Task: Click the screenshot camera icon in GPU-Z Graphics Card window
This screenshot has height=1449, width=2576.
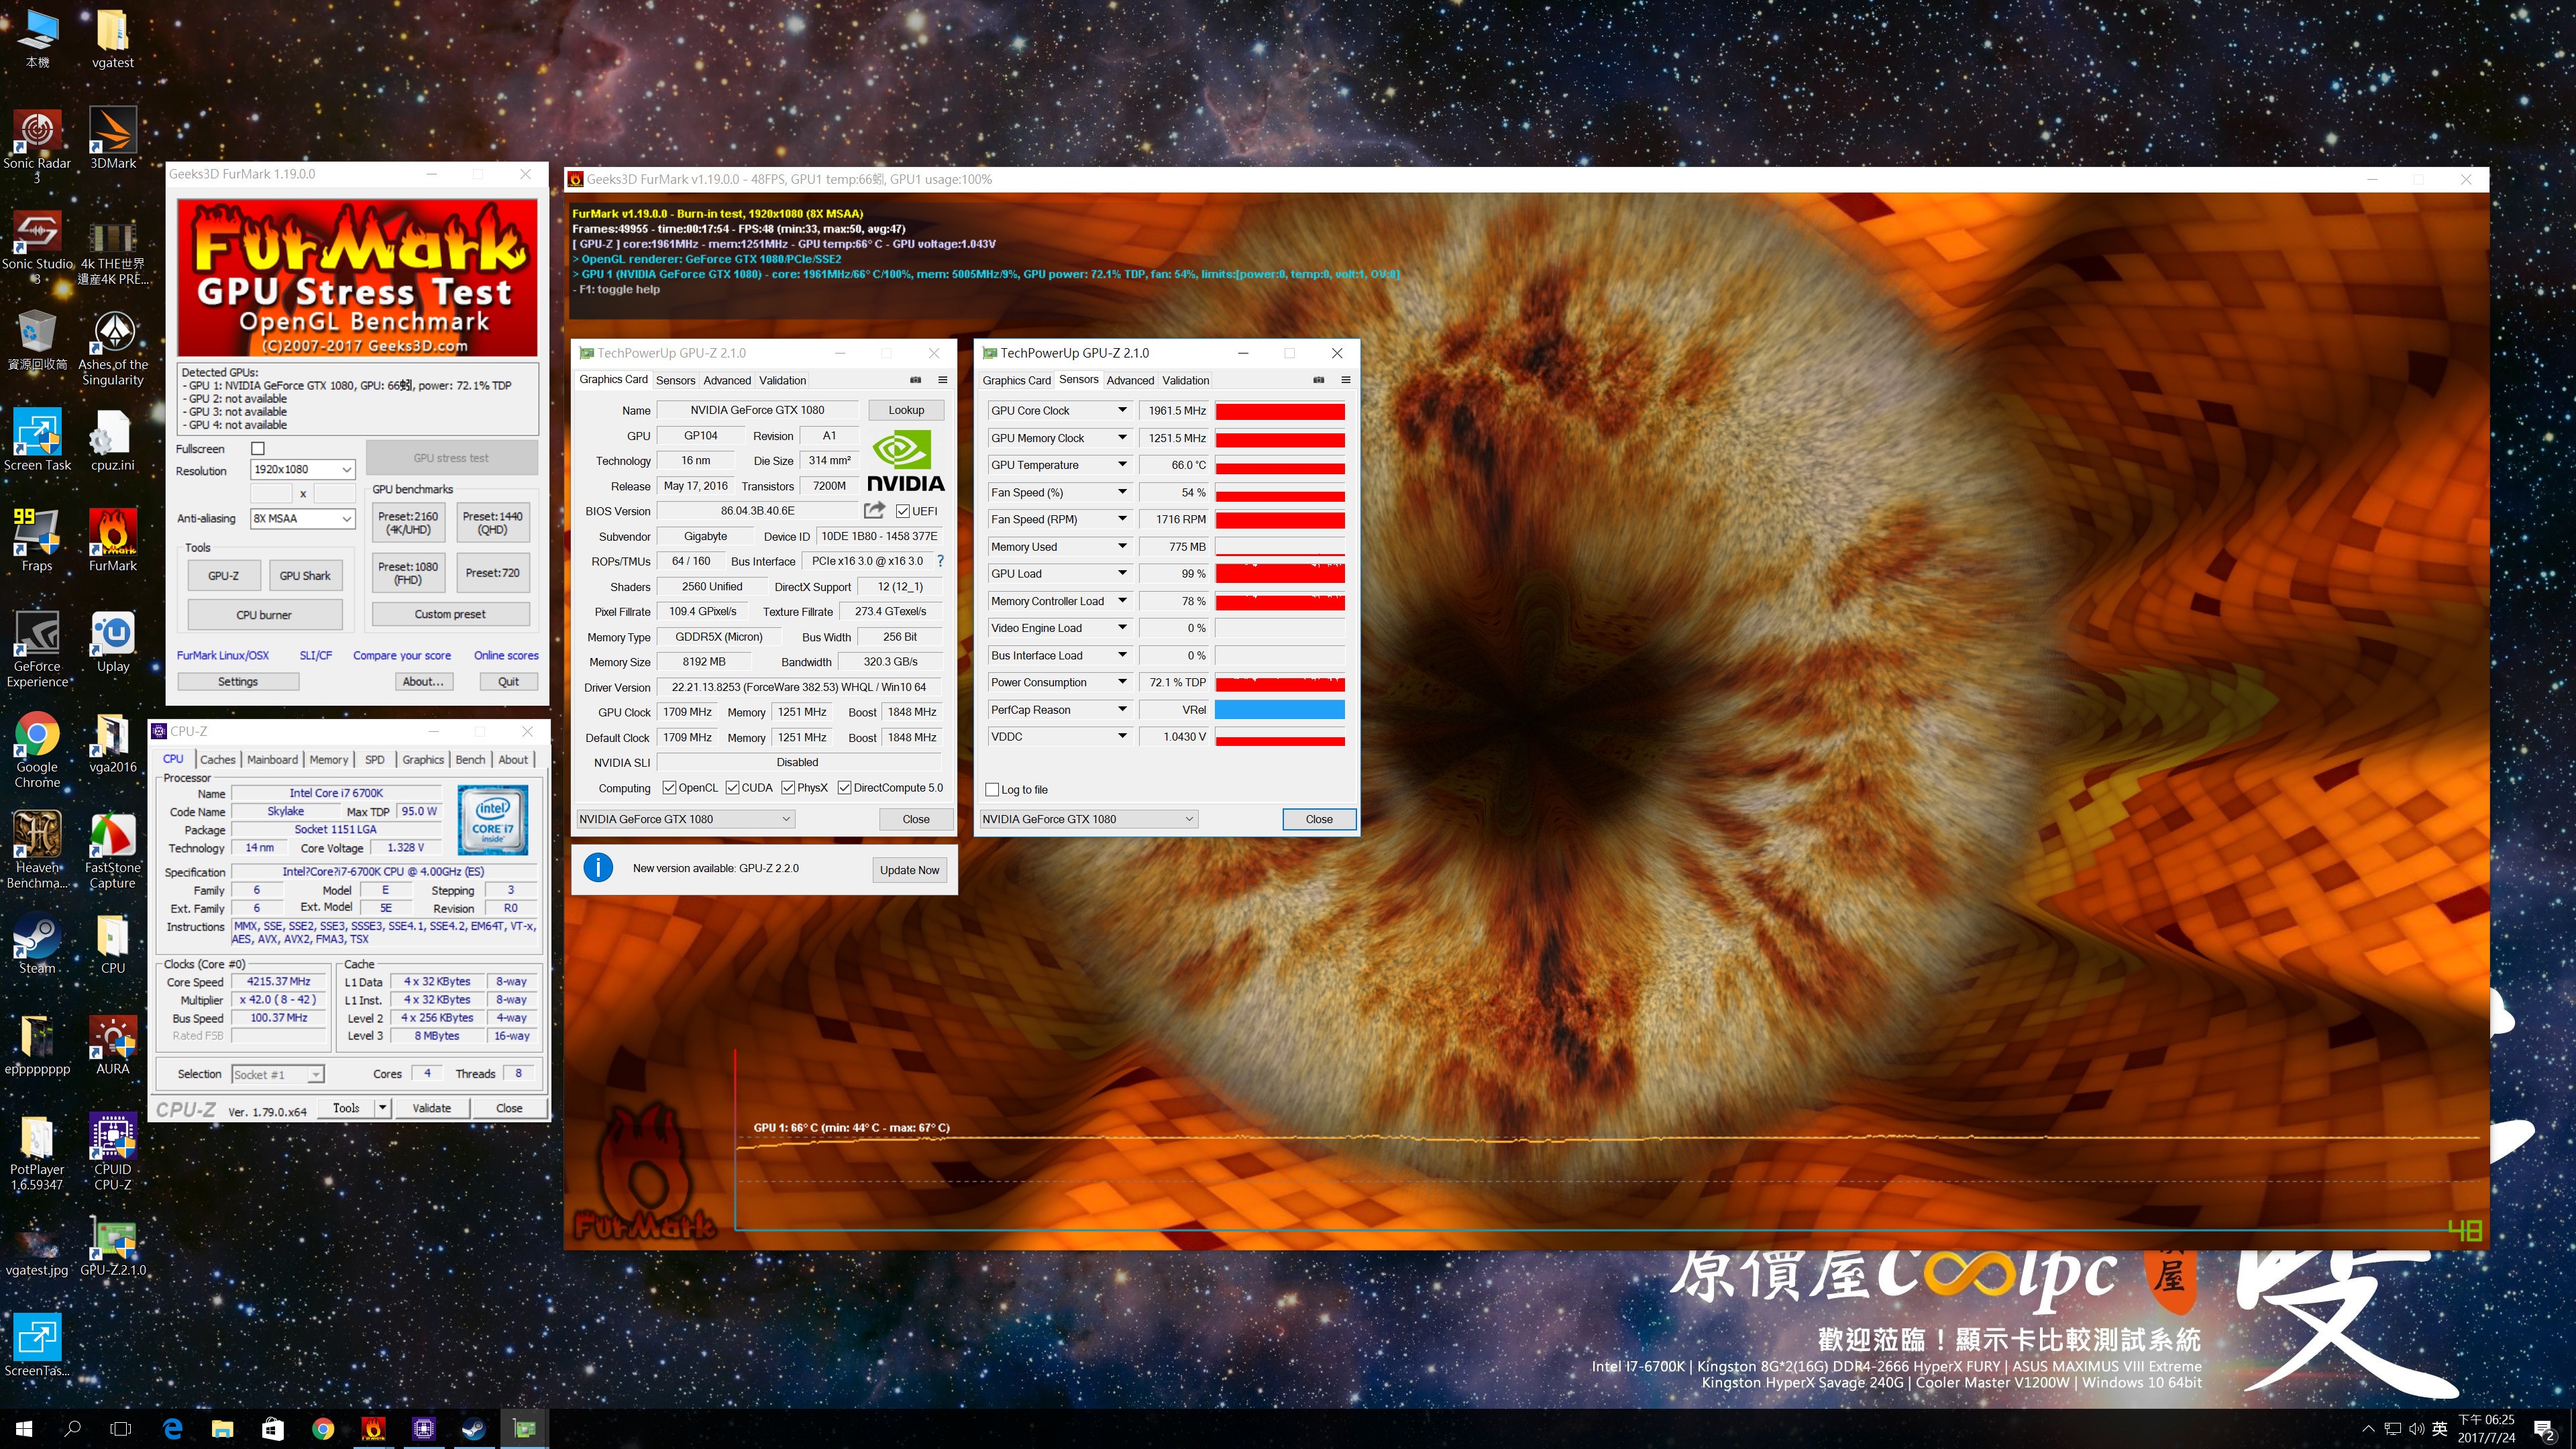Action: point(915,380)
